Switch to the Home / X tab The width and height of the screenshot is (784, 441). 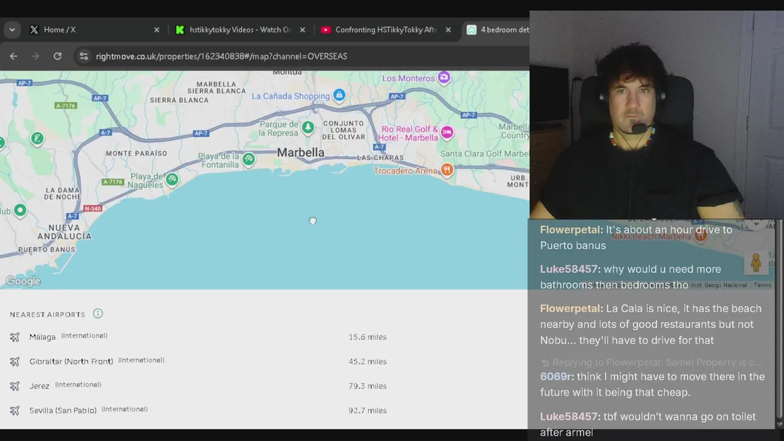pyautogui.click(x=95, y=29)
